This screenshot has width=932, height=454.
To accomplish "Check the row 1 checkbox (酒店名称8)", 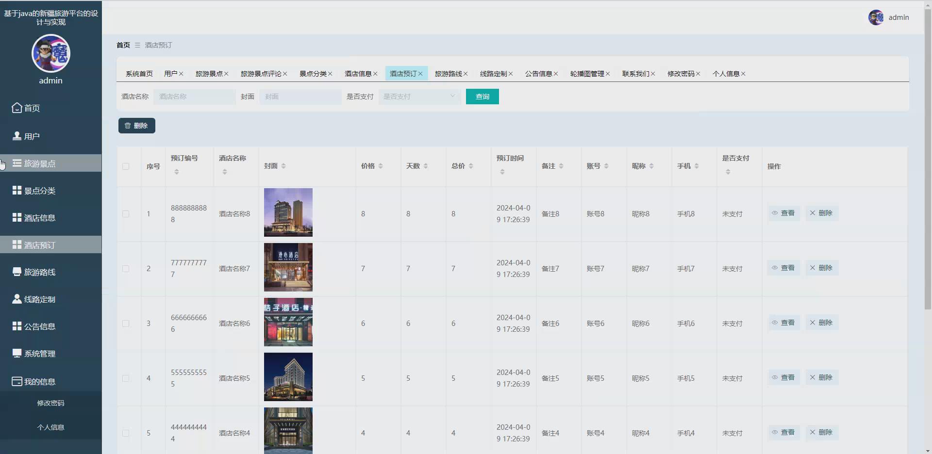I will point(126,214).
